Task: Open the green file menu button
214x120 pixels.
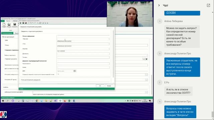Action: pyautogui.click(x=3, y=21)
